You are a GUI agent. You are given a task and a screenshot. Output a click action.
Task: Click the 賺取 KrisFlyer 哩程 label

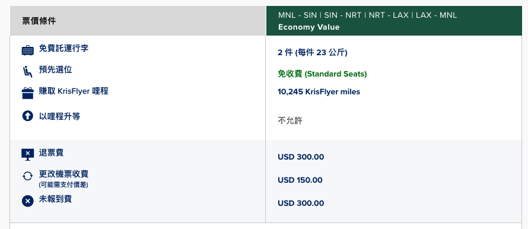point(74,91)
